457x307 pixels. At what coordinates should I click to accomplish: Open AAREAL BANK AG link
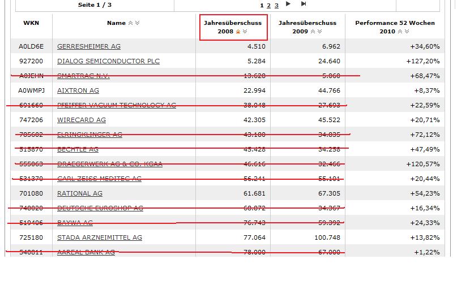point(86,252)
